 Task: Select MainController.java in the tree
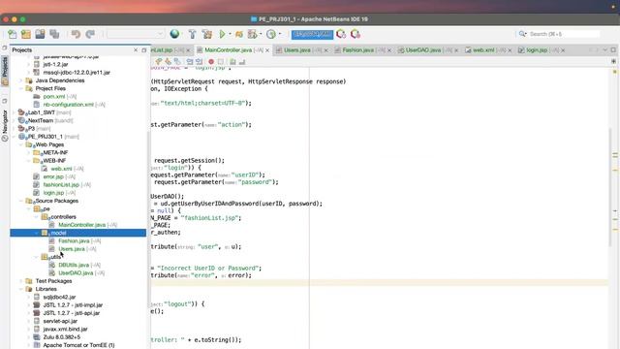(x=81, y=225)
